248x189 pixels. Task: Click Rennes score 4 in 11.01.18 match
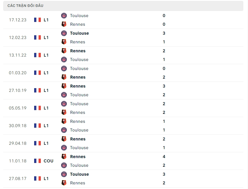coord(164,157)
